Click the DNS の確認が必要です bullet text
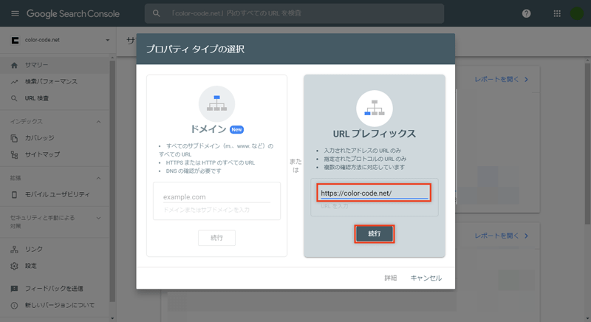The image size is (591, 322). (194, 171)
